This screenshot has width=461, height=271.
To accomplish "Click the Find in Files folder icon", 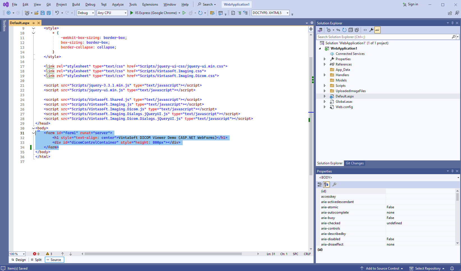I will [x=212, y=13].
